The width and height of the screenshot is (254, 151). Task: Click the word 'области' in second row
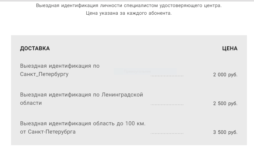(31, 103)
